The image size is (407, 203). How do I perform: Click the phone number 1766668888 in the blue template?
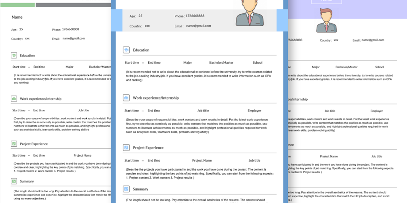click(x=195, y=16)
